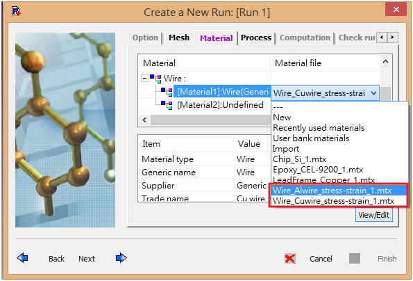Click the Material1 wire node icon
Image resolution: width=413 pixels, height=281 pixels.
point(167,92)
